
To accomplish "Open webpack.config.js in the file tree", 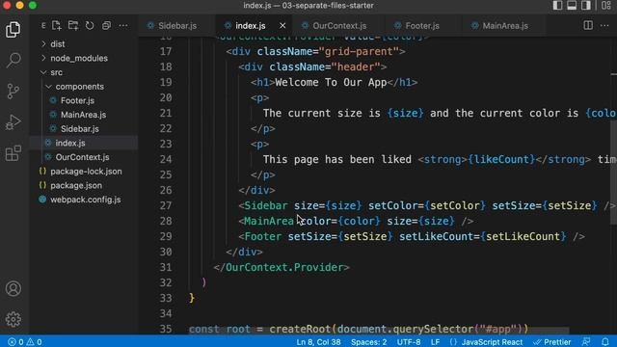I will [x=86, y=200].
